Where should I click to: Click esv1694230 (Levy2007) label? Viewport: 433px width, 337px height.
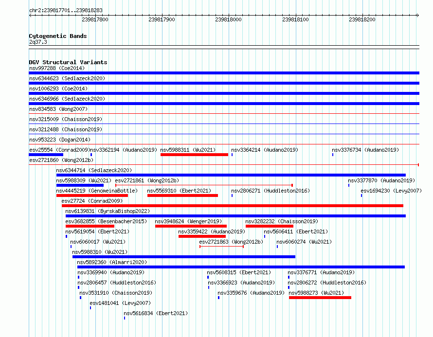391,191
